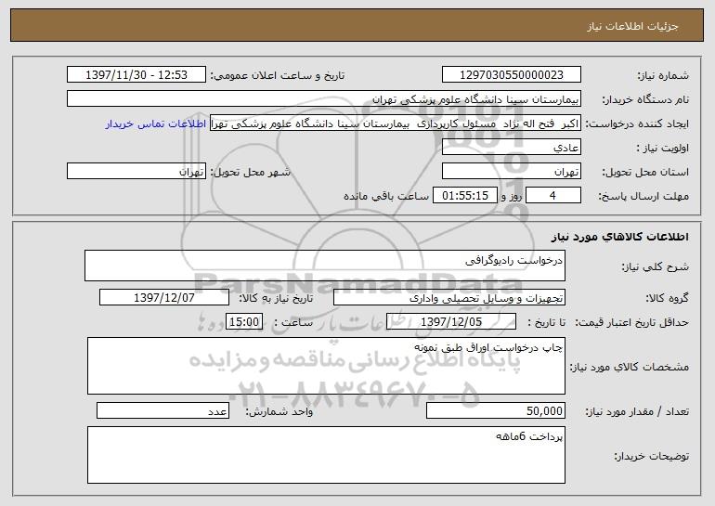
Task: Click the text ساعت باقی مانده
Action: 386,196
